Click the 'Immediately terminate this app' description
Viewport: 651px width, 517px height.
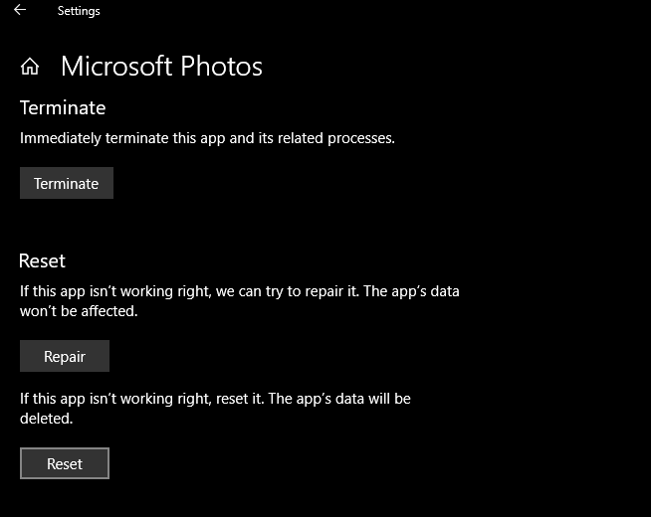(x=207, y=138)
